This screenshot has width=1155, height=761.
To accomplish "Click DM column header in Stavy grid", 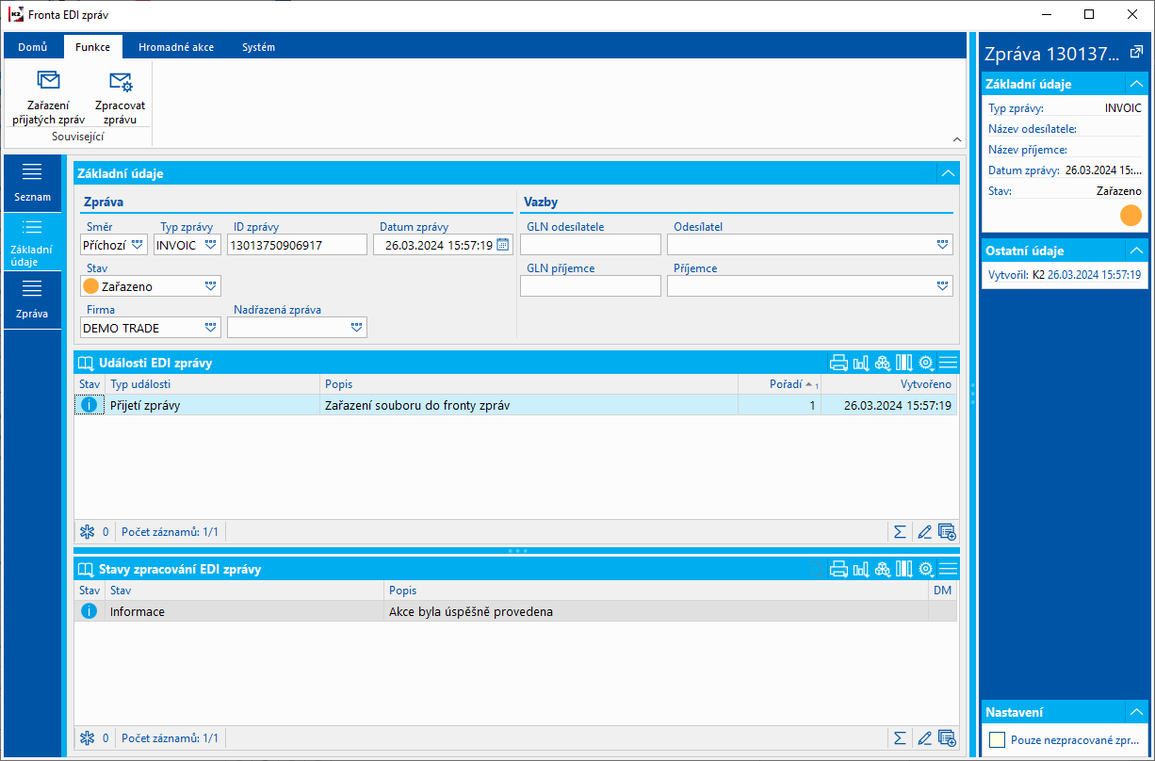I will (x=942, y=591).
